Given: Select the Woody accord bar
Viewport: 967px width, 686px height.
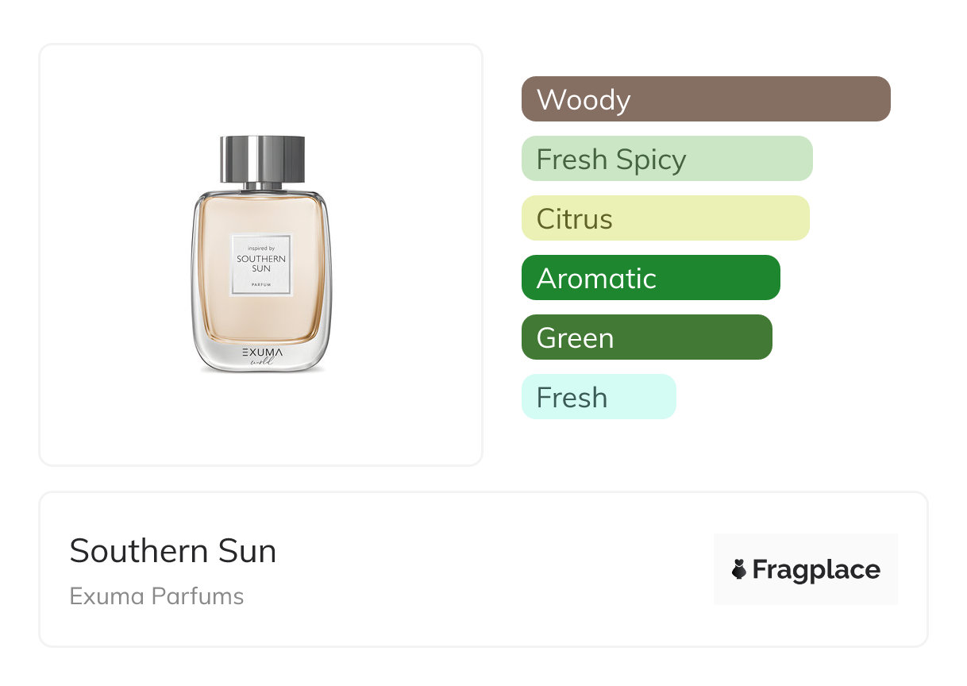Looking at the screenshot, I should [705, 99].
